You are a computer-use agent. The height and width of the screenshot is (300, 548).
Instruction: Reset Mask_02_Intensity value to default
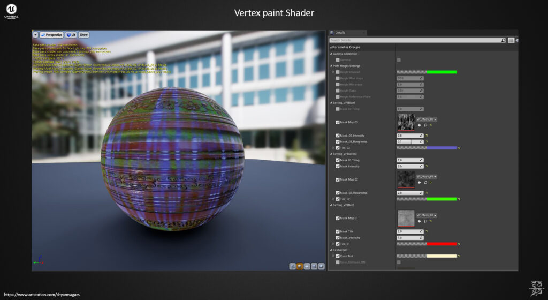(x=427, y=136)
